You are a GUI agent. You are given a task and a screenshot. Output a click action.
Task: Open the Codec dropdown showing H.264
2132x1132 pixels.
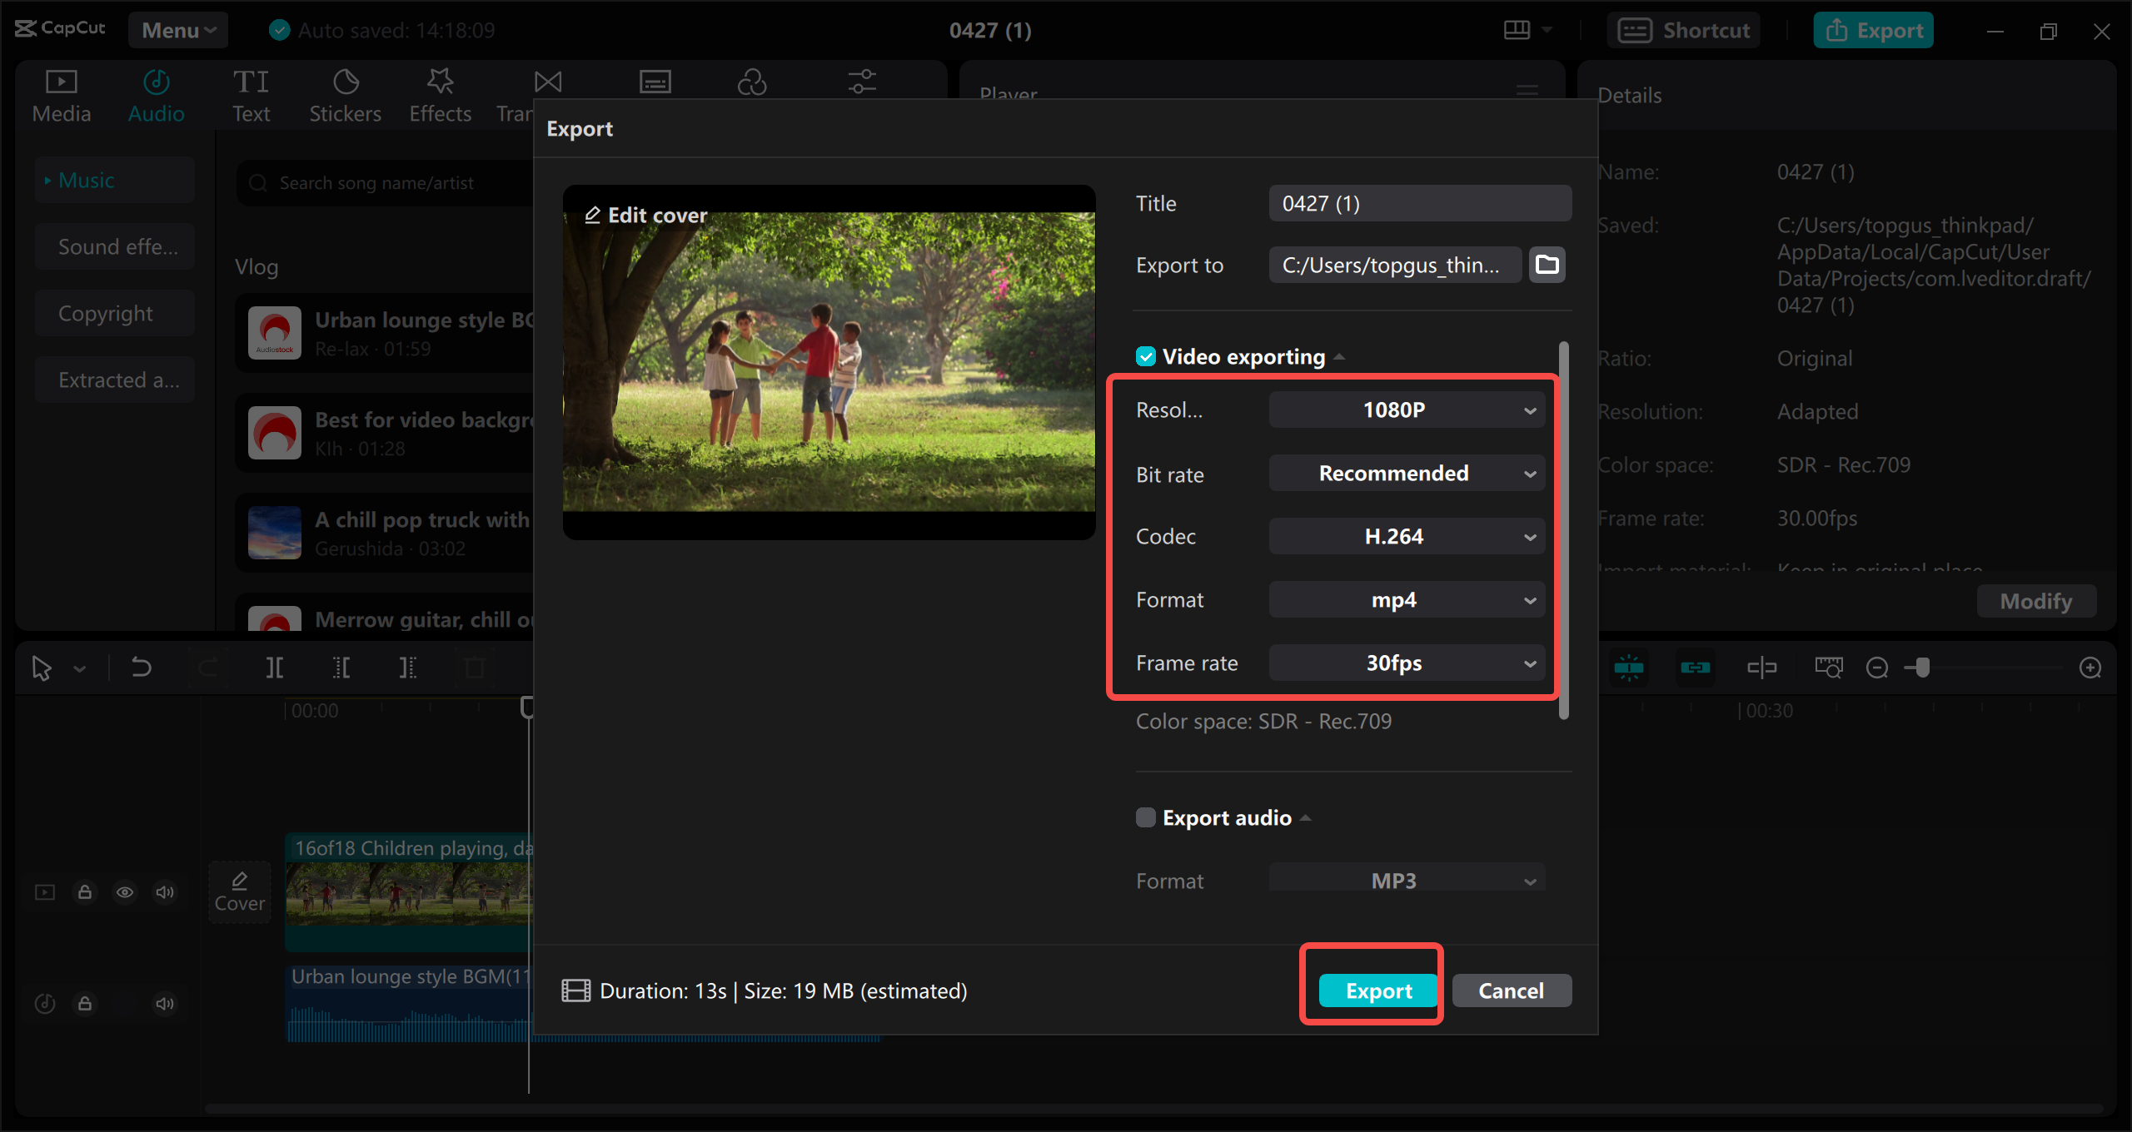[x=1406, y=536]
